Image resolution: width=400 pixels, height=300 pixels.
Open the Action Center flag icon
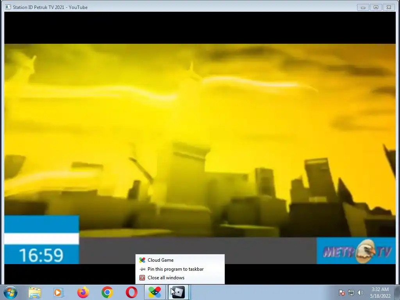pos(342,292)
